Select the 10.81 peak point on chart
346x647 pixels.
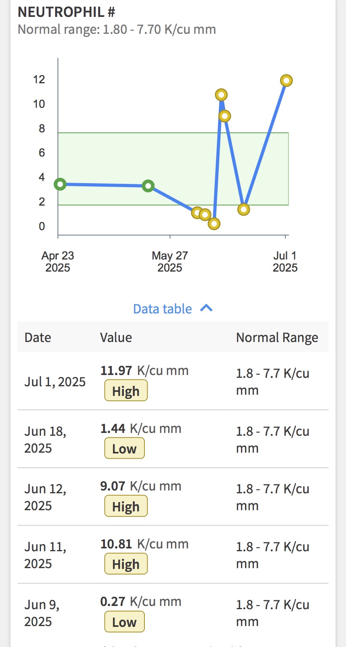221,95
